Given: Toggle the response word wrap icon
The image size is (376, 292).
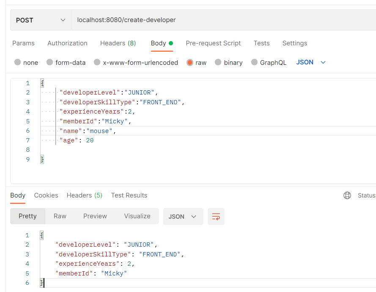Looking at the screenshot, I should (x=216, y=217).
